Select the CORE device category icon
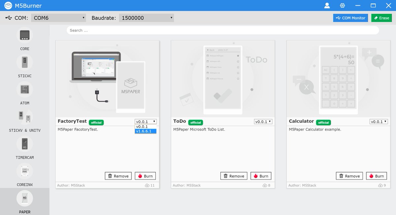This screenshot has width=396, height=215. click(25, 35)
